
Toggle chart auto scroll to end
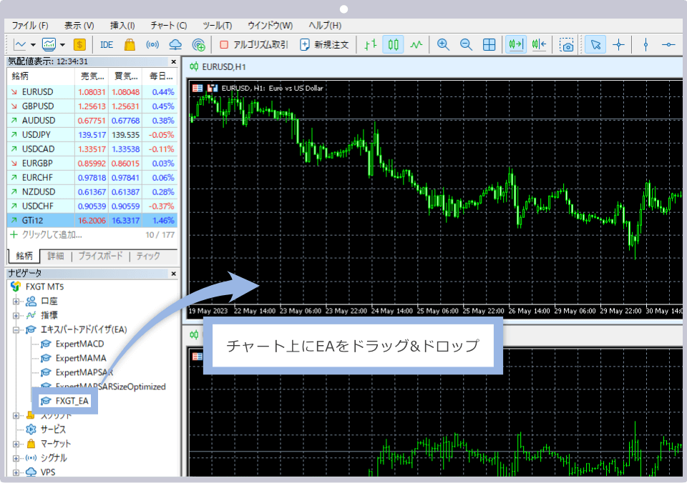point(516,44)
